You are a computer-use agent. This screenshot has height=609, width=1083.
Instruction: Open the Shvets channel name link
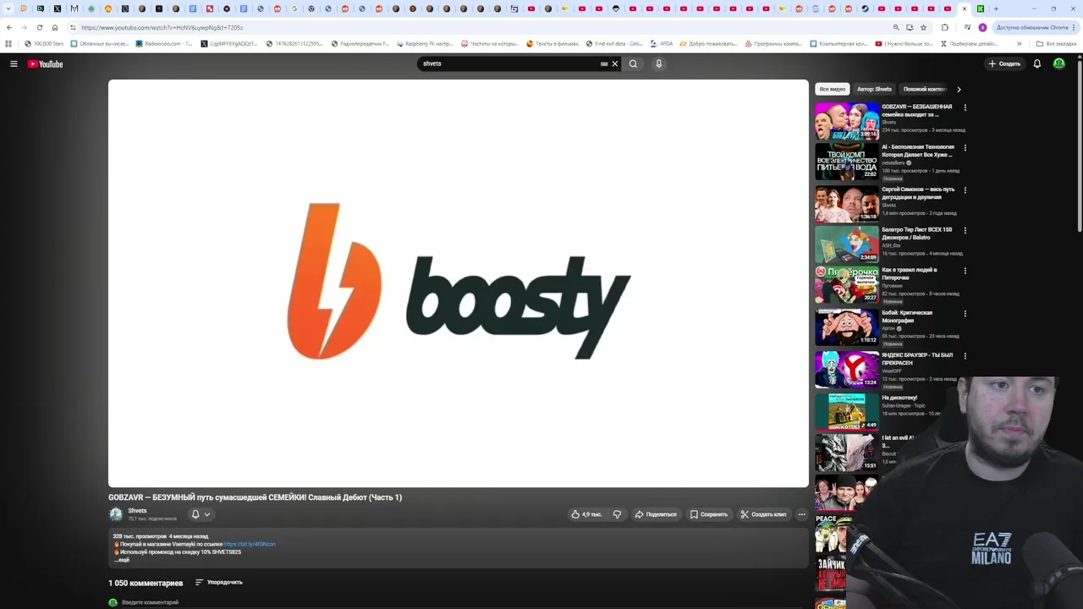click(137, 511)
